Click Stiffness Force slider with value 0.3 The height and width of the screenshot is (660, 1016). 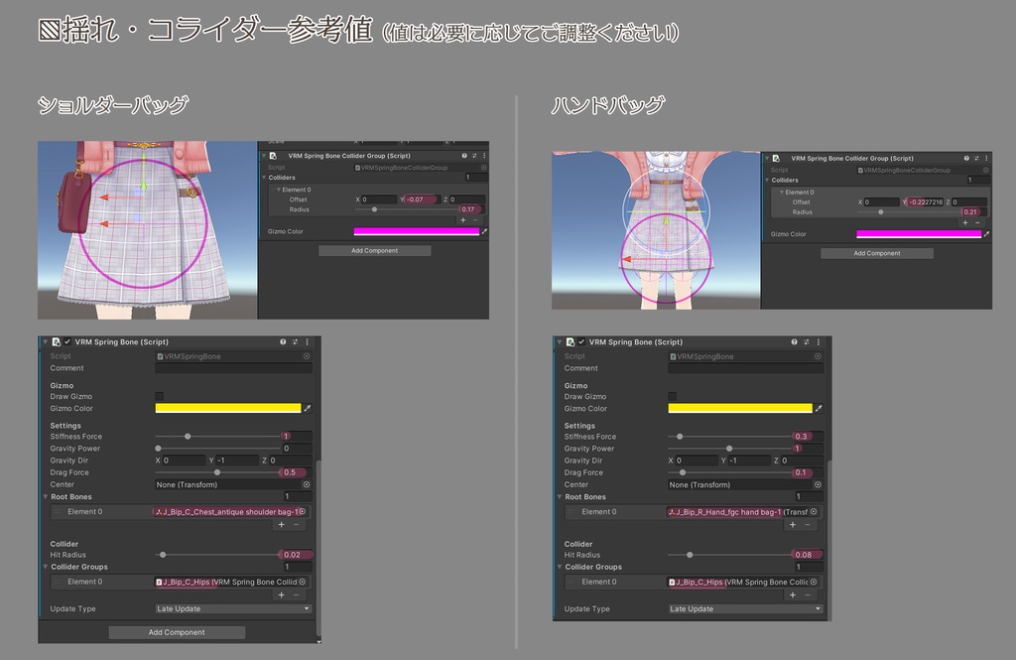pyautogui.click(x=729, y=437)
